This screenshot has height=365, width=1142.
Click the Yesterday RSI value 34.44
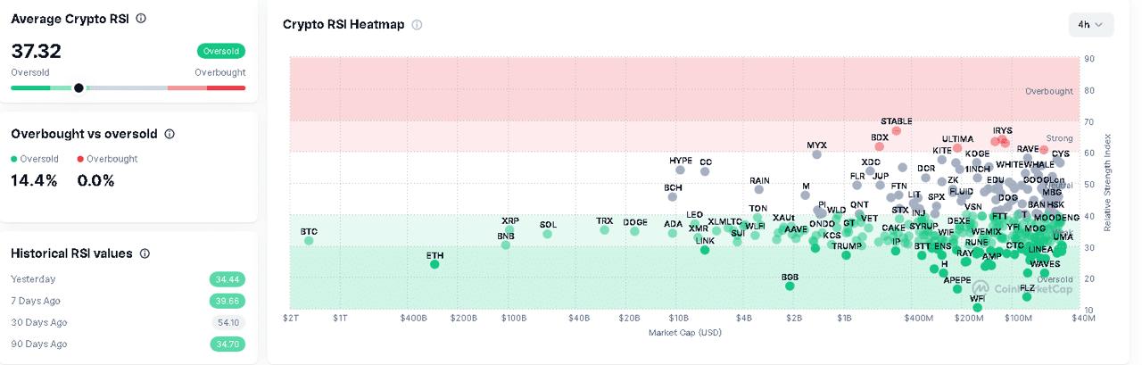click(227, 279)
